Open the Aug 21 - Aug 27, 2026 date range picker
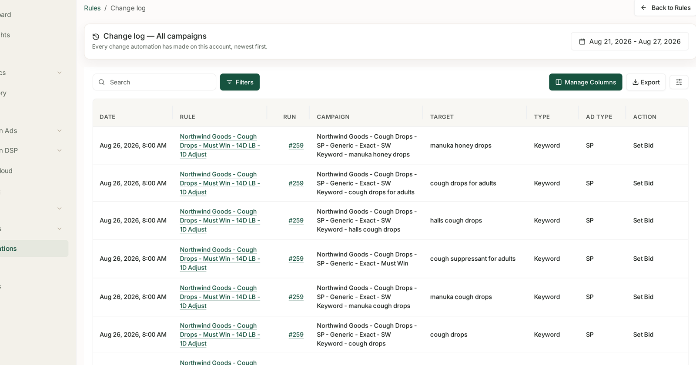This screenshot has height=365, width=696. coord(629,41)
